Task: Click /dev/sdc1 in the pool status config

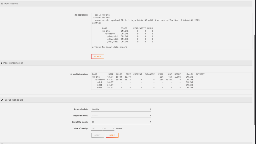Action: (x=113, y=36)
